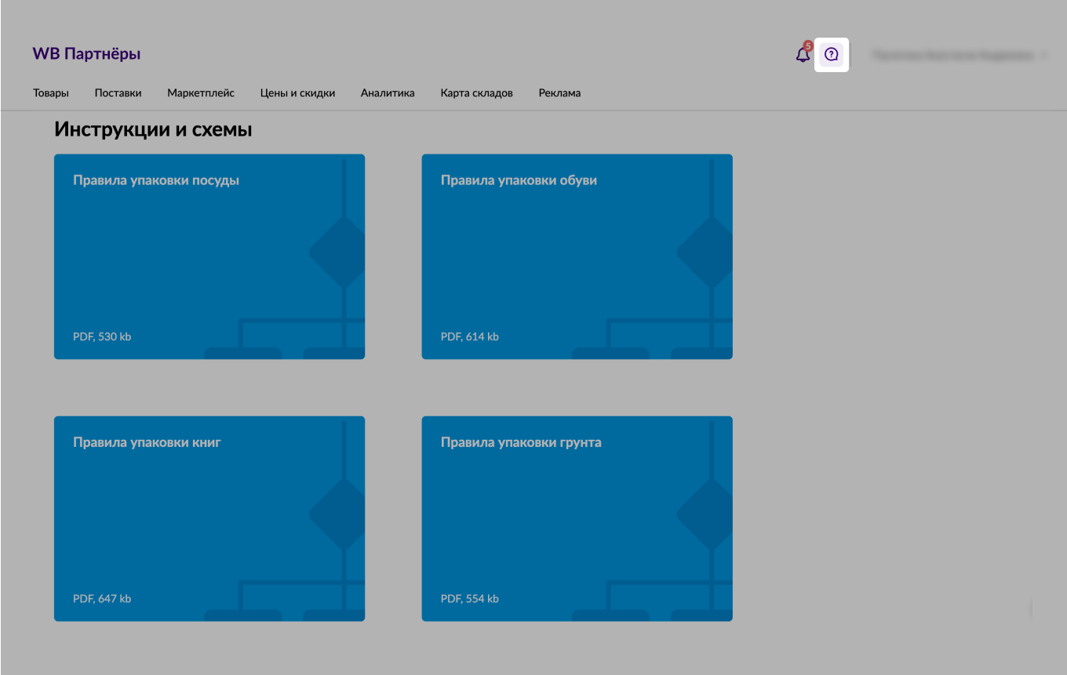Click the WB Партнёры logo

86,54
